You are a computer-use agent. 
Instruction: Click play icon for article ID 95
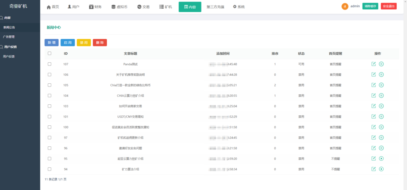coord(381,158)
